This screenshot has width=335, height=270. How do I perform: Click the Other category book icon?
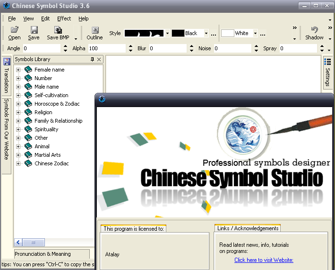28,138
